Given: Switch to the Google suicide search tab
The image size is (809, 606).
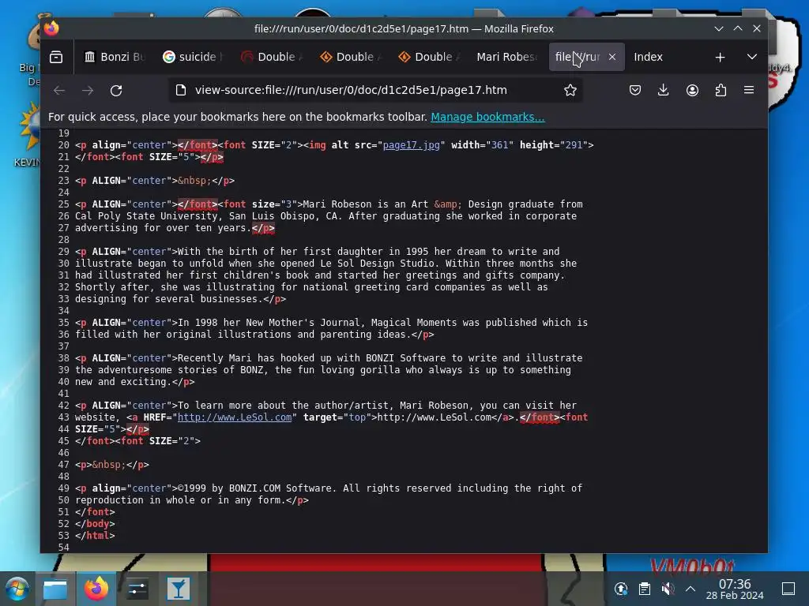Looking at the screenshot, I should point(194,57).
